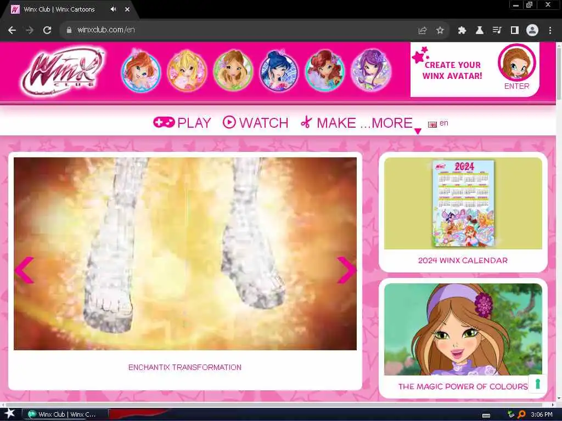Click the 3:06 PM clock
The image size is (562, 421).
(542, 414)
